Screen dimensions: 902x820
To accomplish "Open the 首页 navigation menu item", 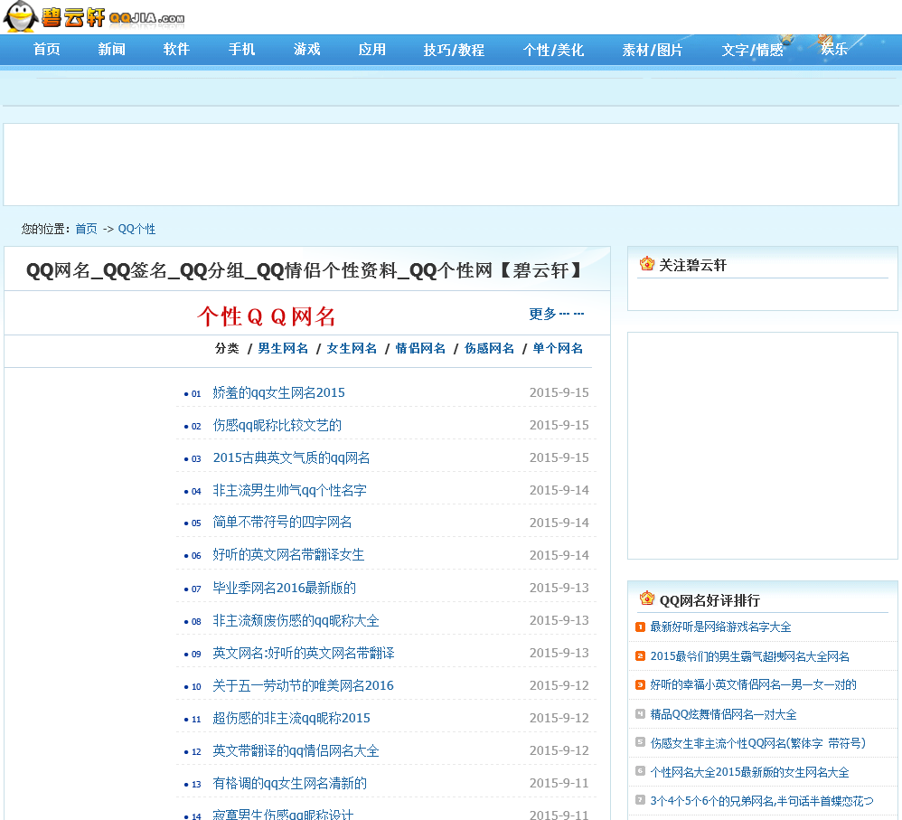I will (47, 50).
